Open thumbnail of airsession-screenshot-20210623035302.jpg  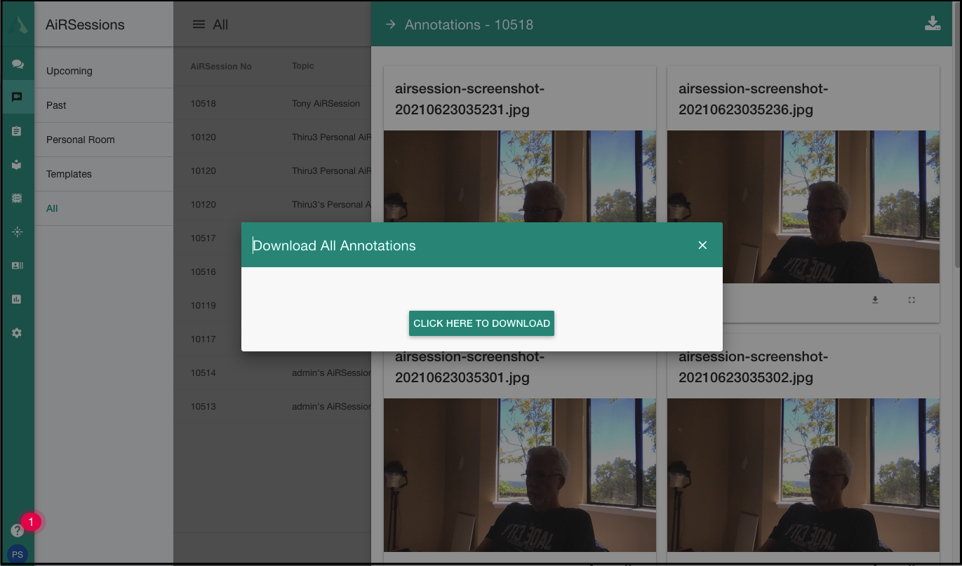click(803, 475)
